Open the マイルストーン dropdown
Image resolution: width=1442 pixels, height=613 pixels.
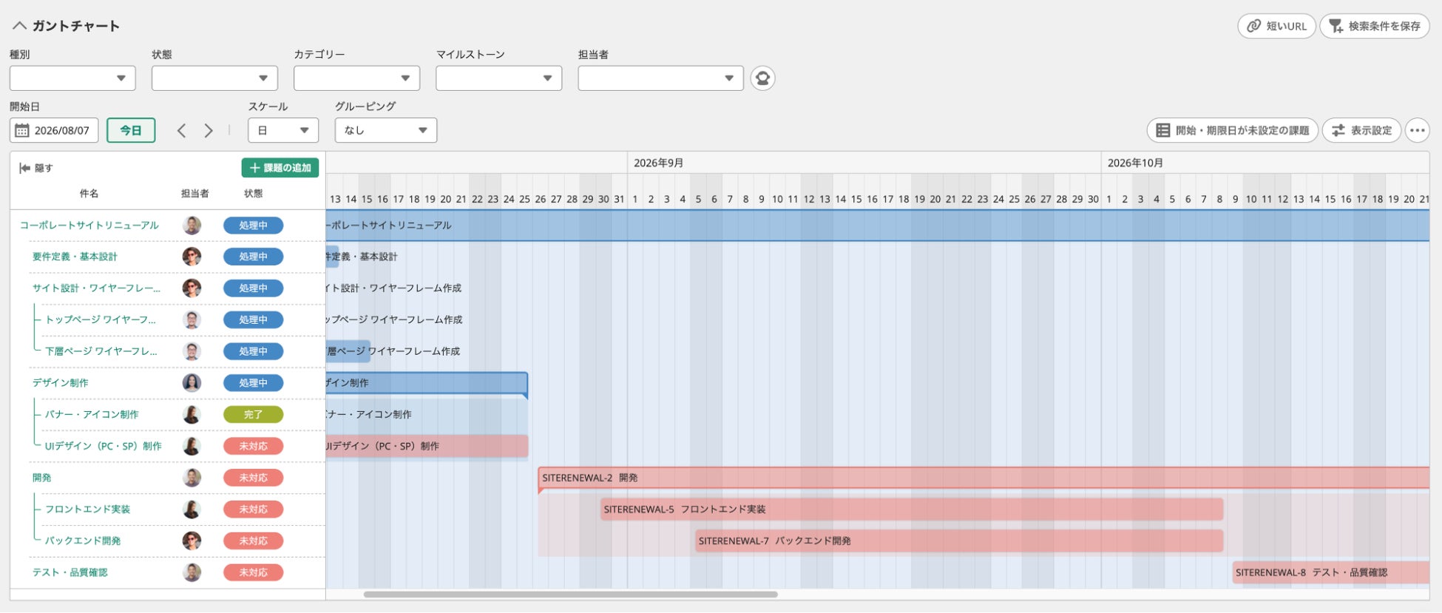coord(498,78)
